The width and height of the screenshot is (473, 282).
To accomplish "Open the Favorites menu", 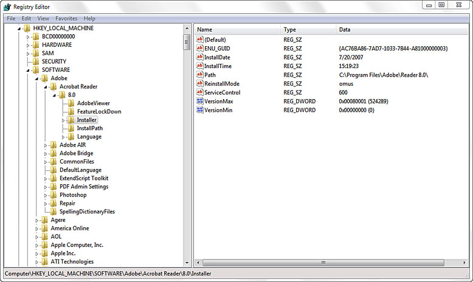I will [x=66, y=18].
